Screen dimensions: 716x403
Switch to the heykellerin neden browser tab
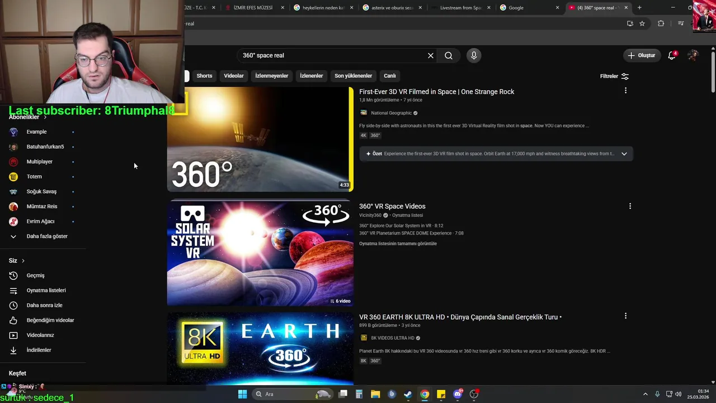(323, 8)
